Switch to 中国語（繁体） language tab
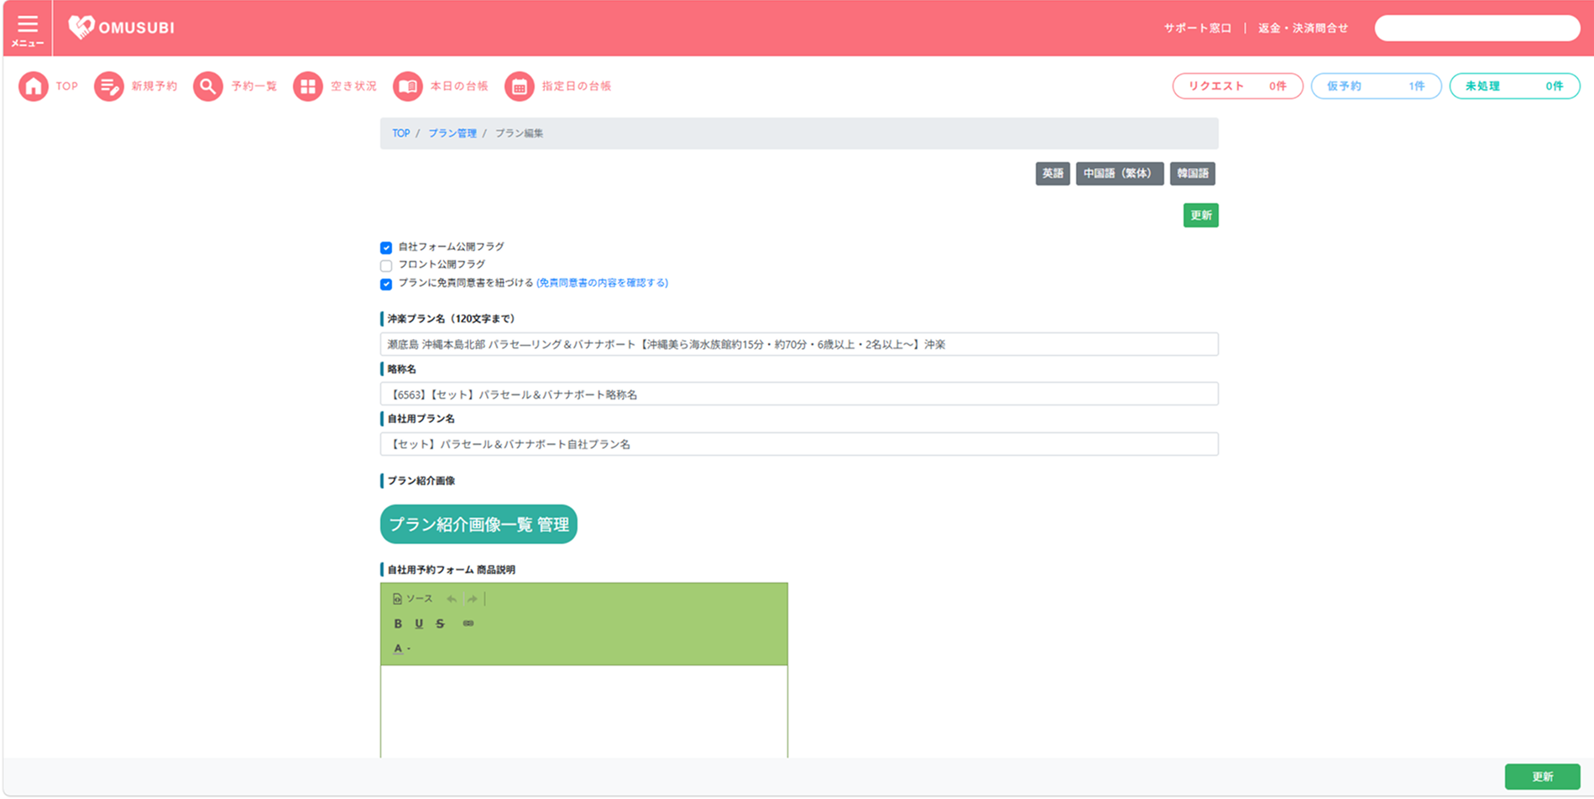The height and width of the screenshot is (799, 1594). [x=1120, y=174]
